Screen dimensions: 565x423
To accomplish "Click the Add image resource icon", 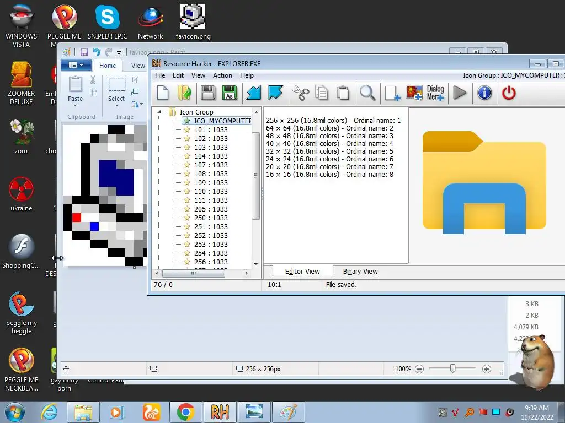I will pos(414,93).
